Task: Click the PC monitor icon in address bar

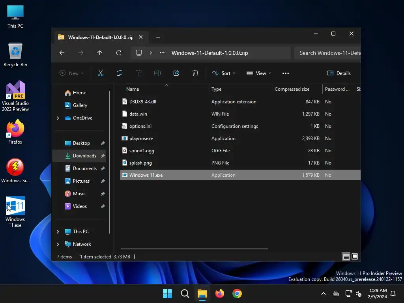Action: [139, 53]
